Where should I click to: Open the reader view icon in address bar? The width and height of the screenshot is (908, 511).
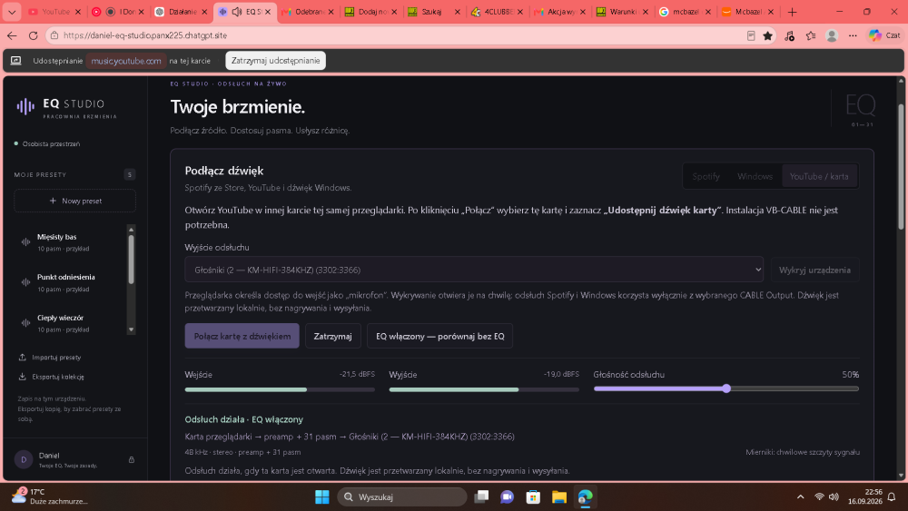(751, 35)
